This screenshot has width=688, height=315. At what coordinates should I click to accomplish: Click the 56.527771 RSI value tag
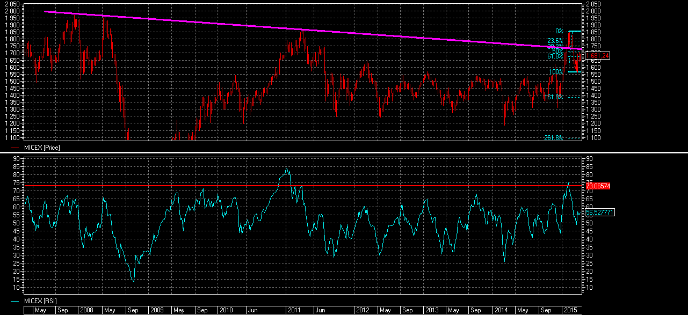coord(599,213)
